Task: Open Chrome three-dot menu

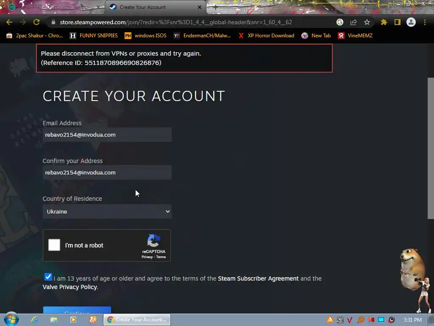Action: (x=425, y=22)
